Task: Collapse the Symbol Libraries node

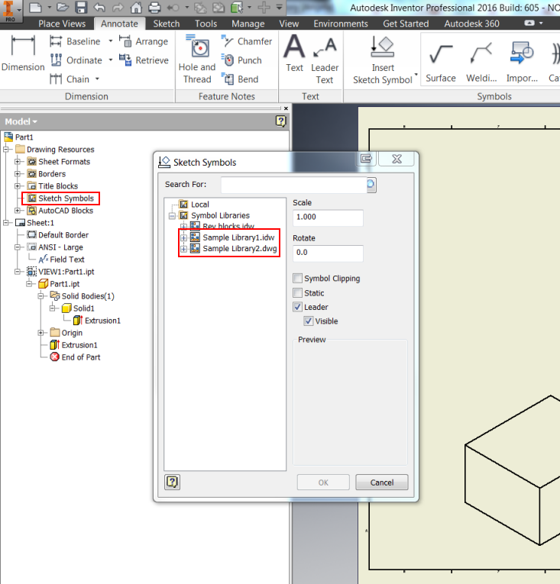Action: [x=172, y=215]
